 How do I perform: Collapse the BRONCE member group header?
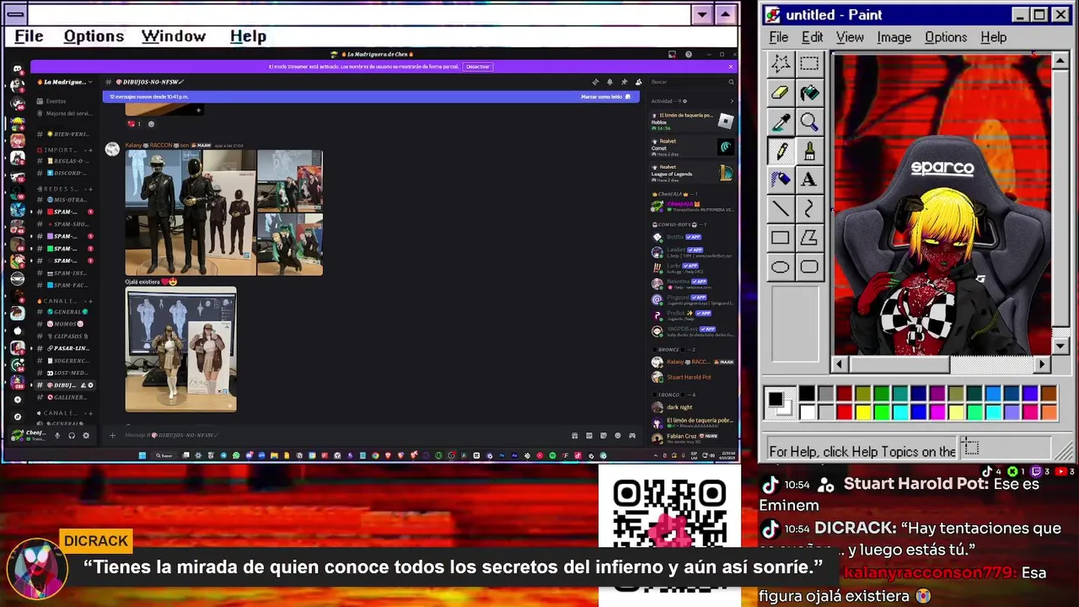674,349
